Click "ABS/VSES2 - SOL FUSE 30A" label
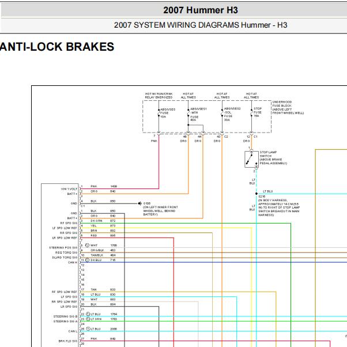 (x=232, y=114)
